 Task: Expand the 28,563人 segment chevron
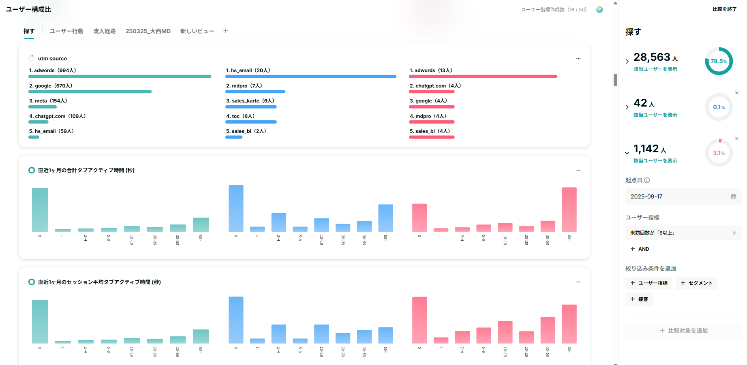627,62
